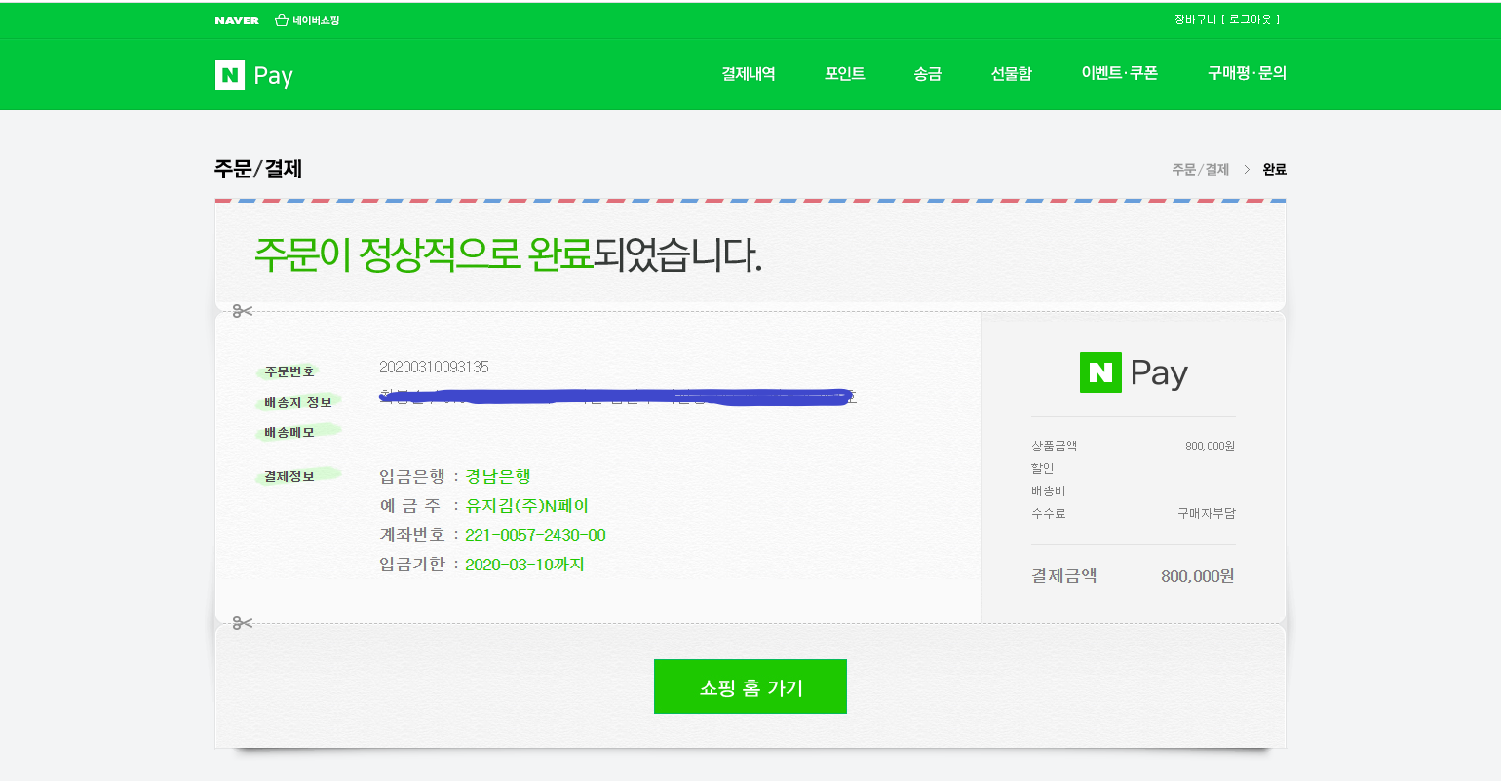Open Naver Shopping bag icon
1501x781 pixels.
(282, 20)
